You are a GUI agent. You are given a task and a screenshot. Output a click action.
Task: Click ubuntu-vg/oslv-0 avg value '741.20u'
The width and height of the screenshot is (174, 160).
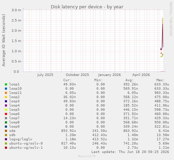[131, 143]
